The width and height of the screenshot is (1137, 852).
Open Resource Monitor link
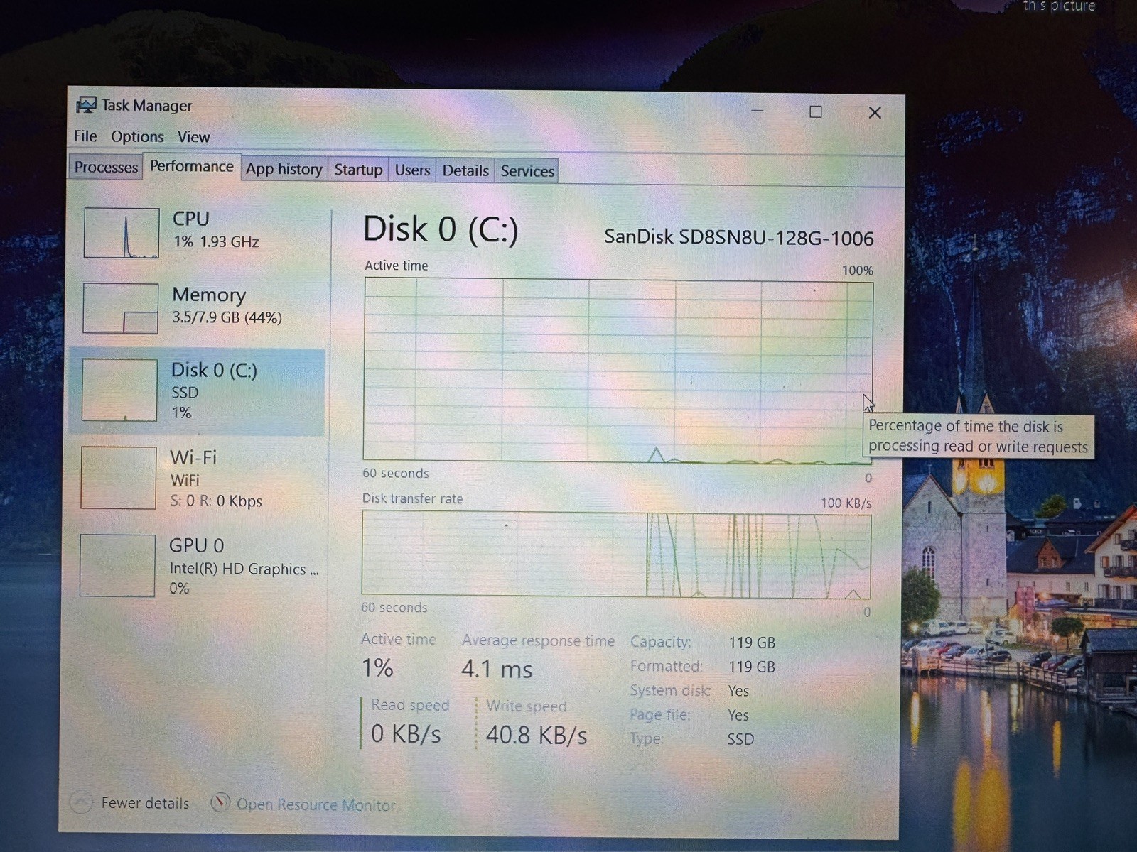(x=316, y=804)
